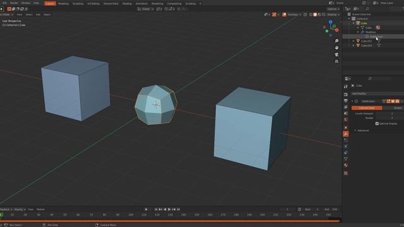Select Simple subdivision type

coord(394,108)
